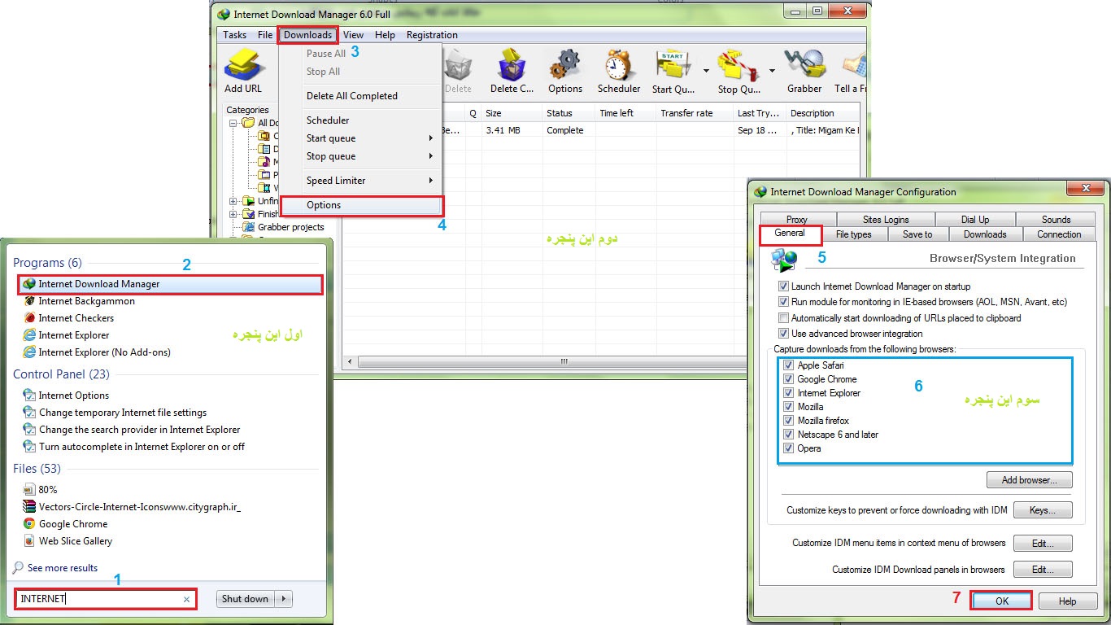Collapse the All Downloads tree node
Image resolution: width=1111 pixels, height=625 pixels.
pos(233,123)
